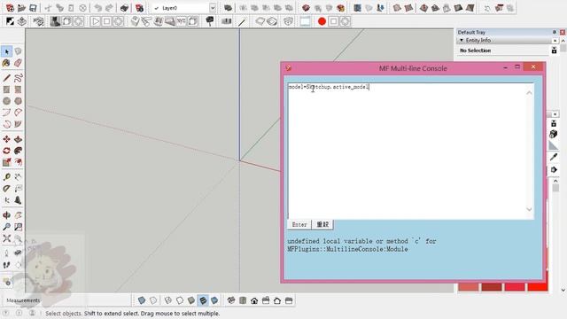Select the Tape Measure tool
The width and height of the screenshot is (567, 319).
pos(6,177)
